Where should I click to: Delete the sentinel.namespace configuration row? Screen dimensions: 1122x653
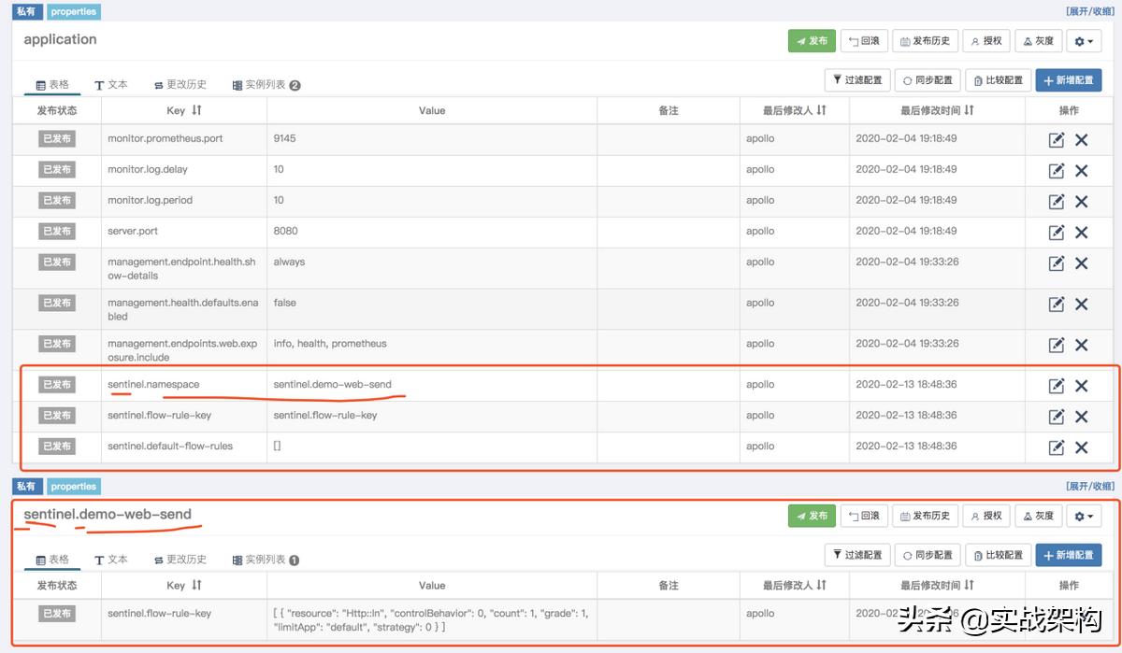pos(1082,386)
